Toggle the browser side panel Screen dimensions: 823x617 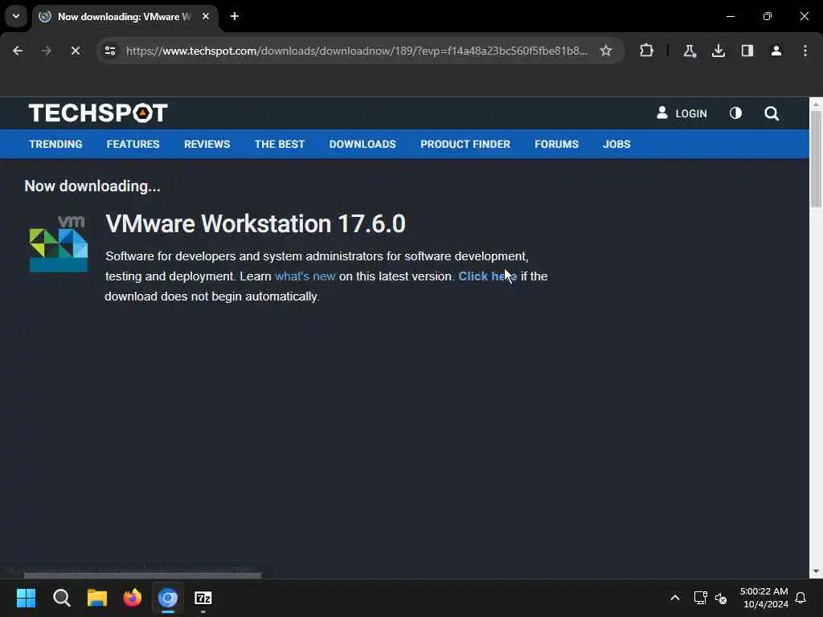747,51
